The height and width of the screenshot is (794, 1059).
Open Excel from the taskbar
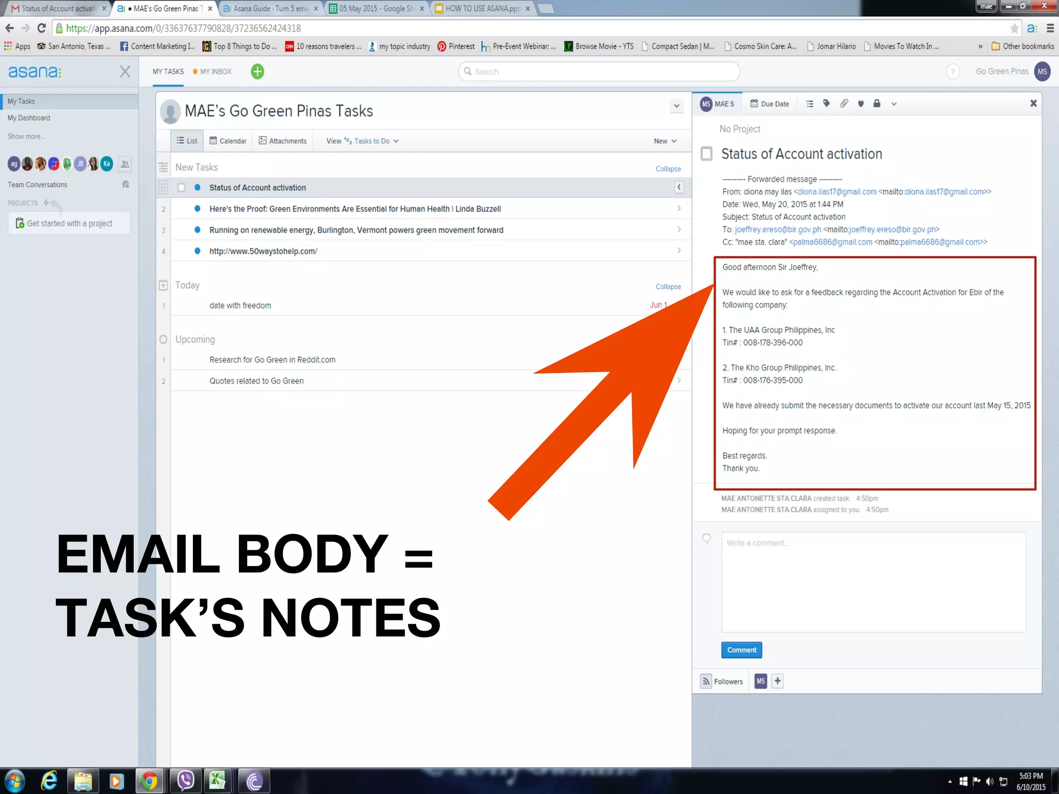(218, 781)
